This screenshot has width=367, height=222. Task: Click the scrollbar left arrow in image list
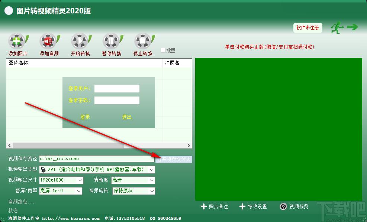pyautogui.click(x=9, y=146)
